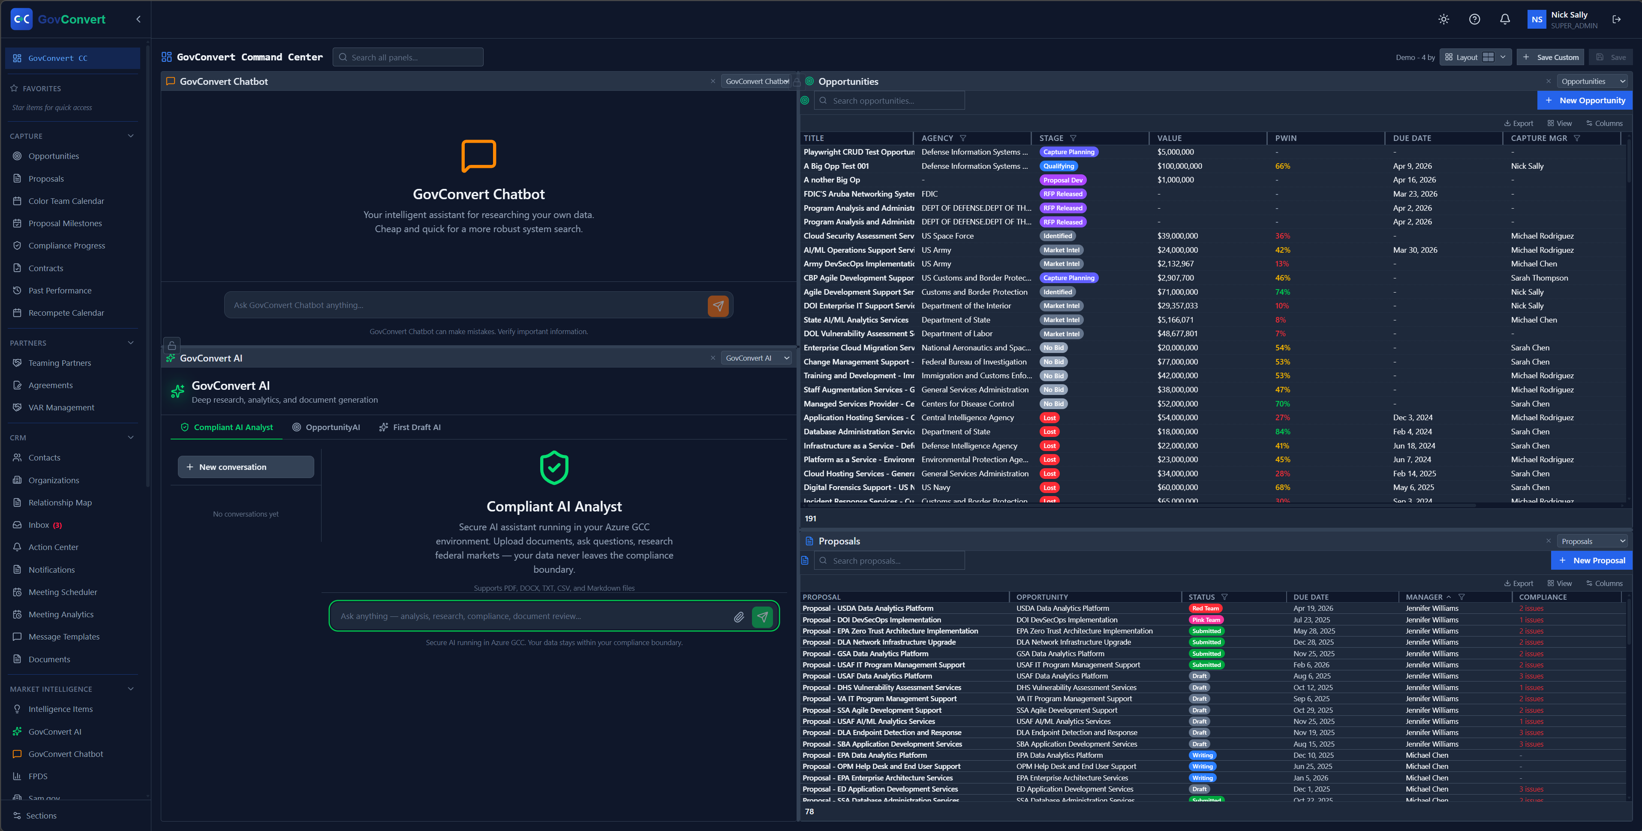This screenshot has height=831, width=1642.
Task: Open FPDS in sidebar
Action: pos(38,776)
